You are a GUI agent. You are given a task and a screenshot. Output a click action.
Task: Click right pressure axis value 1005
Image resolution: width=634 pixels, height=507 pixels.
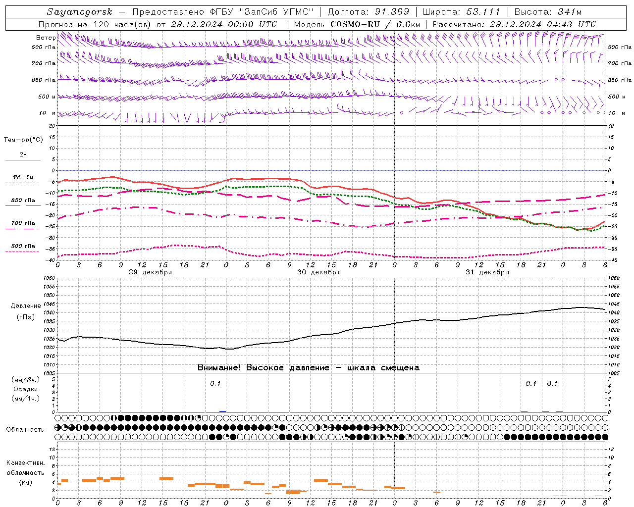click(614, 373)
